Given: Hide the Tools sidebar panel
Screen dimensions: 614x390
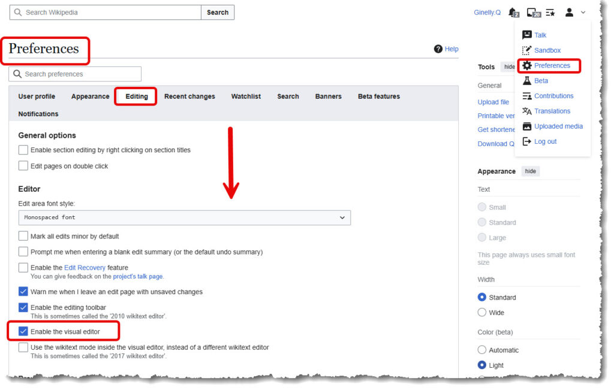Looking at the screenshot, I should (x=508, y=67).
